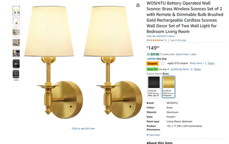Tick the Apply $10 coupon checkbox
229x144 pixels.
pos(162,63)
